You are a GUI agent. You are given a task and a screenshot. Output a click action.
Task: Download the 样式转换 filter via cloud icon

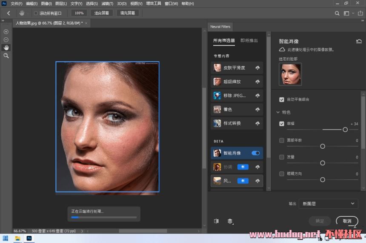point(257,123)
